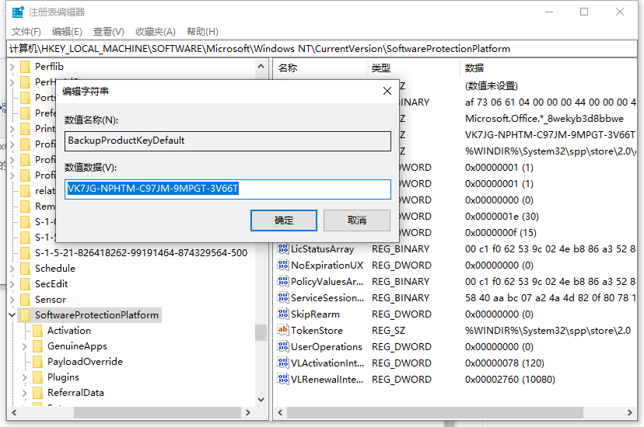Click the LicStatusArray binary value icon
The image size is (644, 427).
[283, 249]
